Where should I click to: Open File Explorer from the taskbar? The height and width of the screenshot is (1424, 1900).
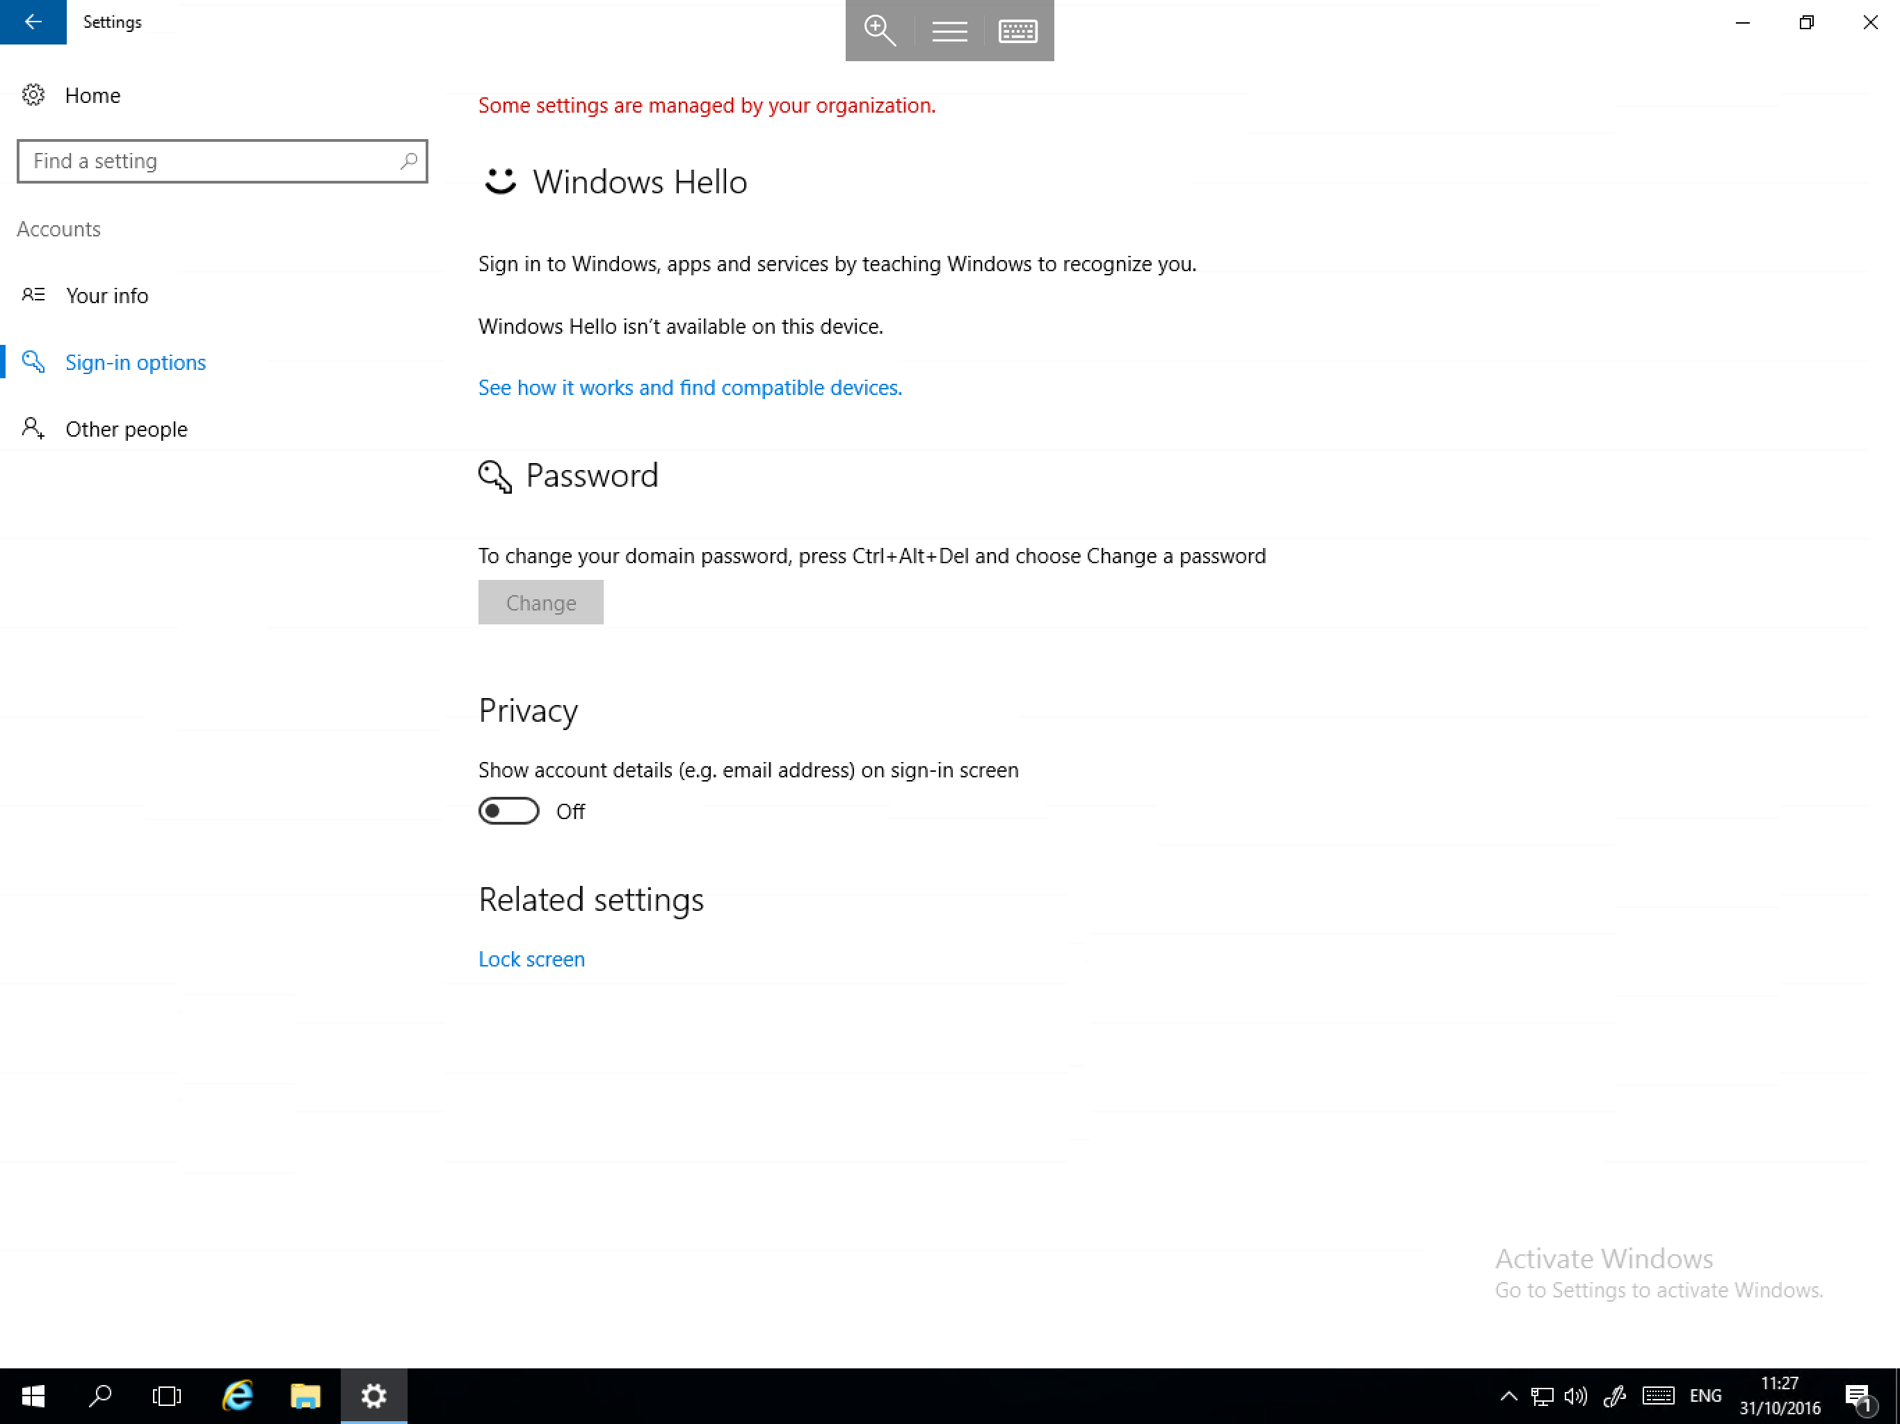tap(305, 1396)
